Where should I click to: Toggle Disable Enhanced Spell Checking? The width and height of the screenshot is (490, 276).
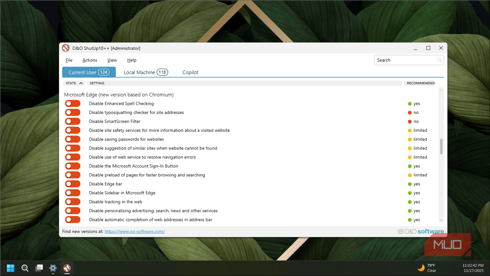(x=73, y=103)
